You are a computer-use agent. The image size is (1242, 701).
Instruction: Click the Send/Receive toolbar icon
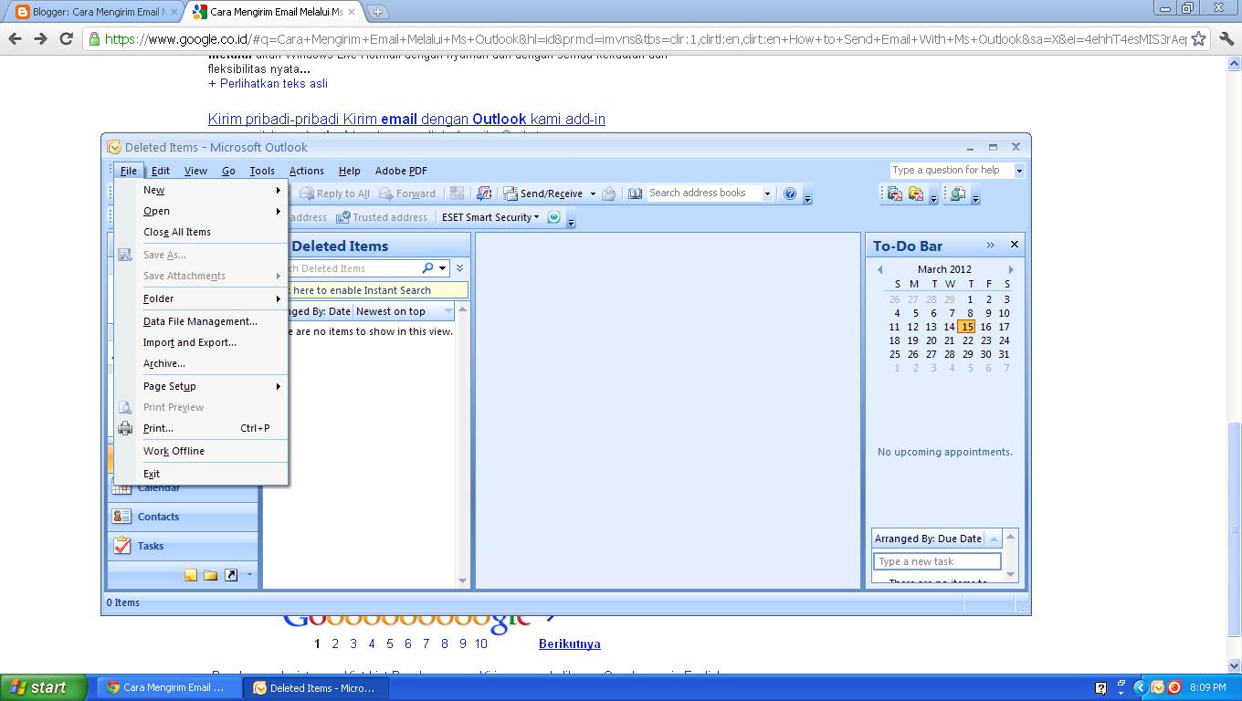coord(511,194)
